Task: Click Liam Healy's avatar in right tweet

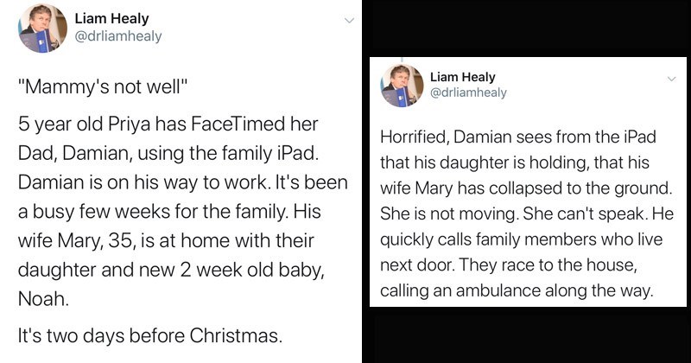Action: (403, 85)
